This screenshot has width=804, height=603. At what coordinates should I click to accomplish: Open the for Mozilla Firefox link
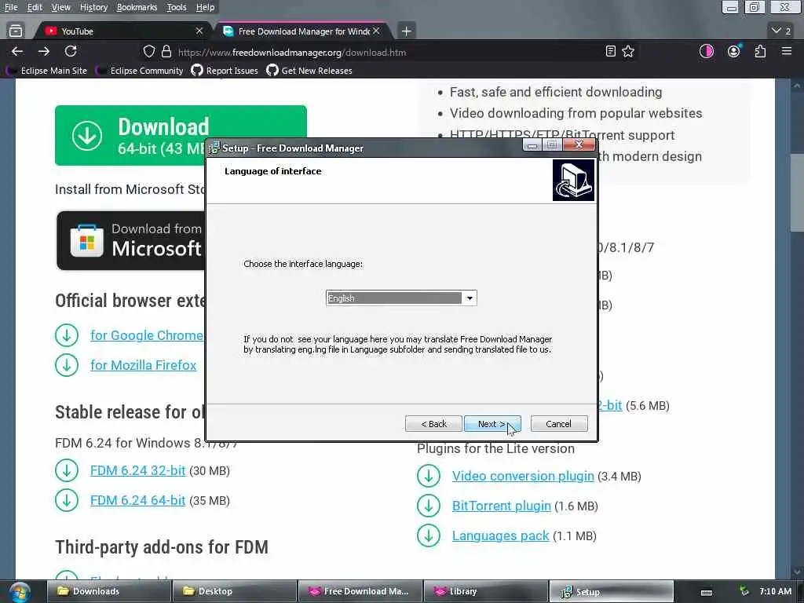tap(144, 365)
